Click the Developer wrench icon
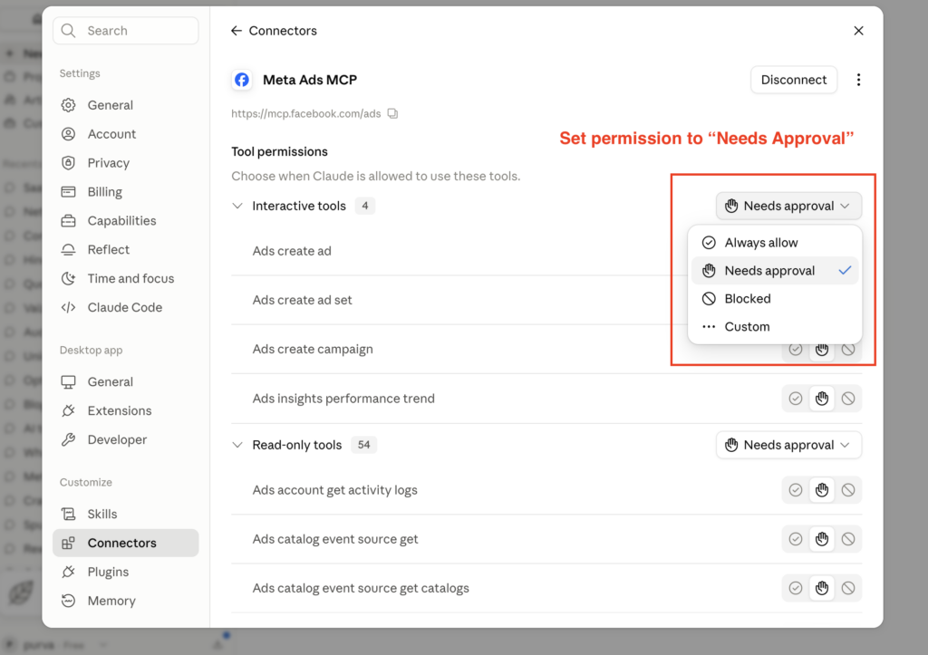928x655 pixels. tap(69, 439)
